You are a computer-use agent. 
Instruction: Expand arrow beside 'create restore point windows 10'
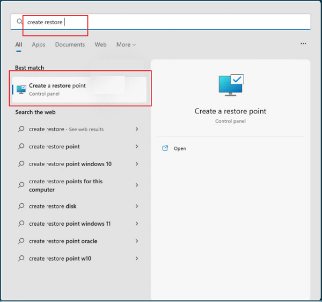coord(137,164)
